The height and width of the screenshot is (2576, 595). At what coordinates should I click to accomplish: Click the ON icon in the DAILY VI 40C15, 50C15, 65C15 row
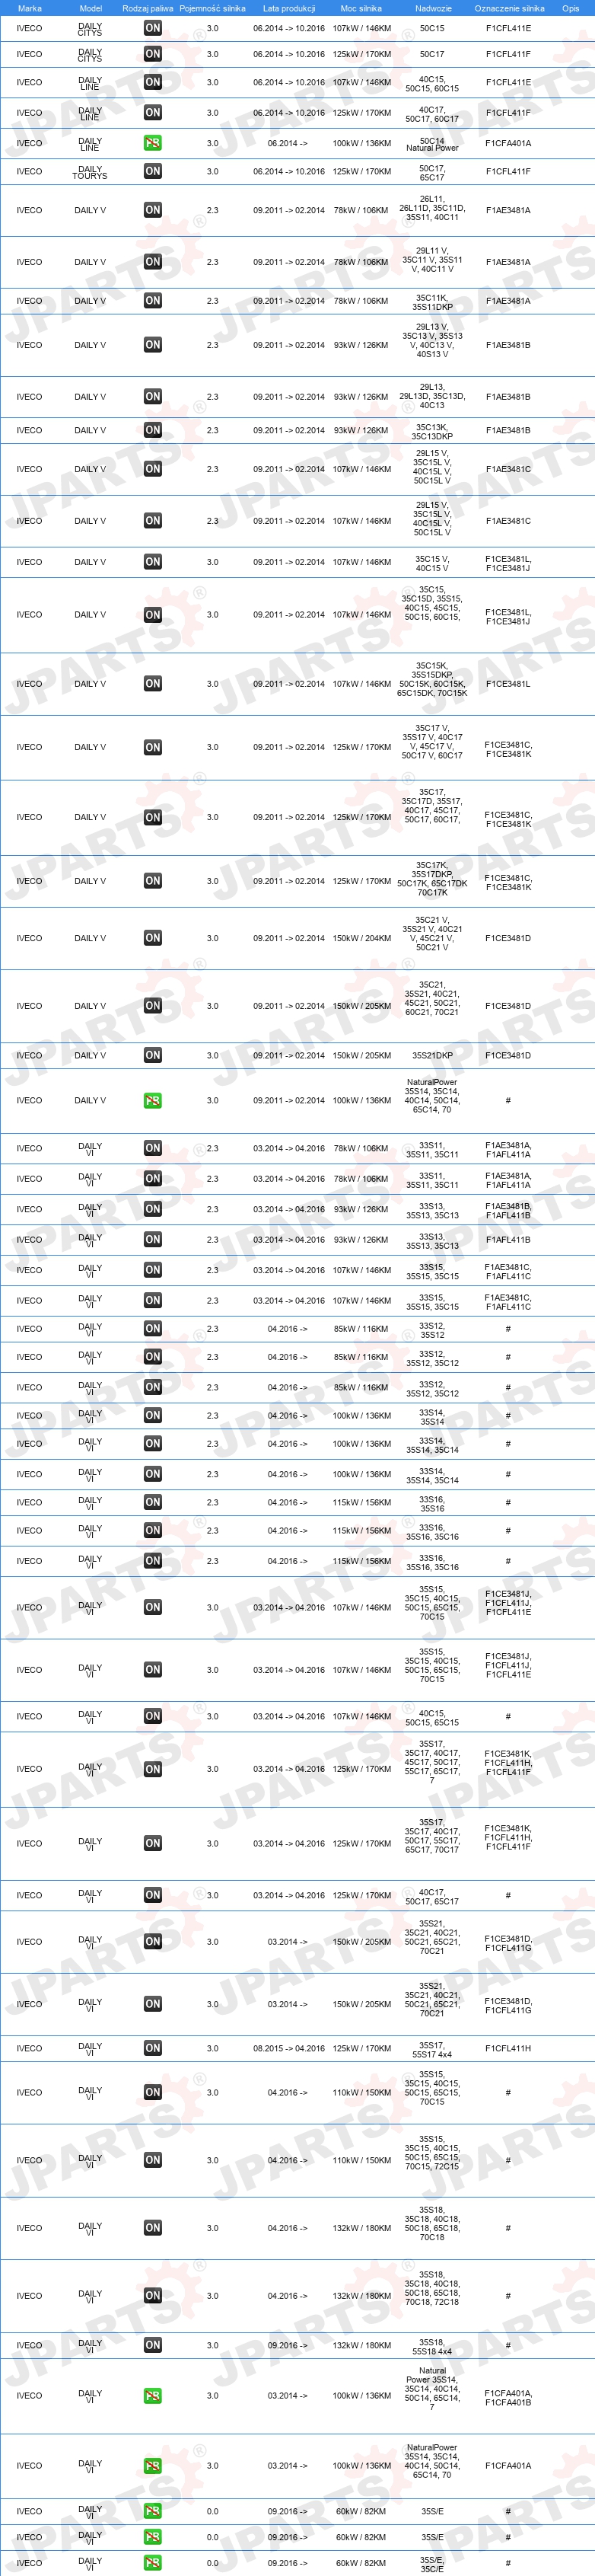tap(152, 1716)
